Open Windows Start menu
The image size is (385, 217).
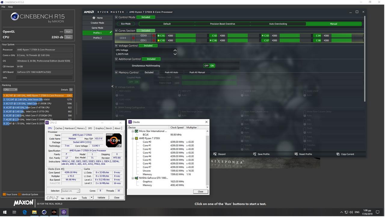(x=5, y=212)
